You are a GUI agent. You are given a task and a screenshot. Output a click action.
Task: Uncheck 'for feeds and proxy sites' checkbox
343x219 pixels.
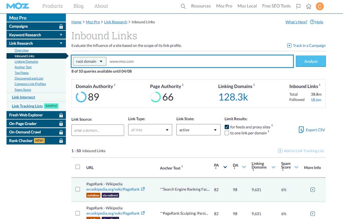click(x=227, y=127)
